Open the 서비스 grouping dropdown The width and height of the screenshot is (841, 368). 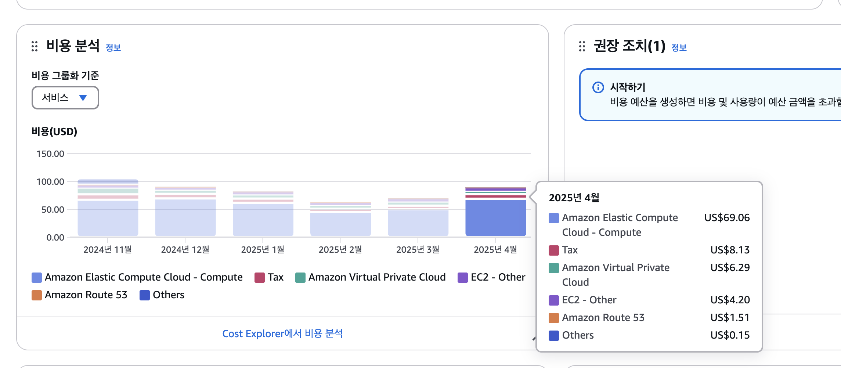click(65, 98)
